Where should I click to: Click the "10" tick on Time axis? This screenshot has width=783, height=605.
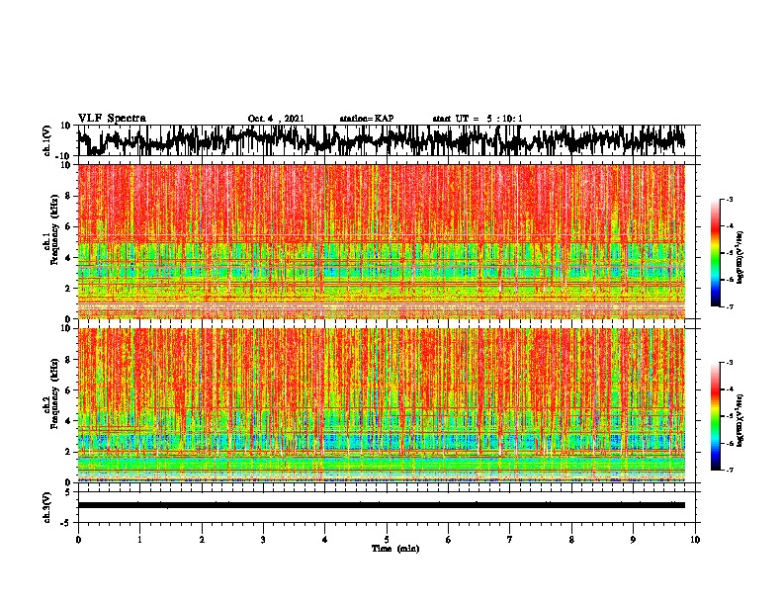pos(695,540)
